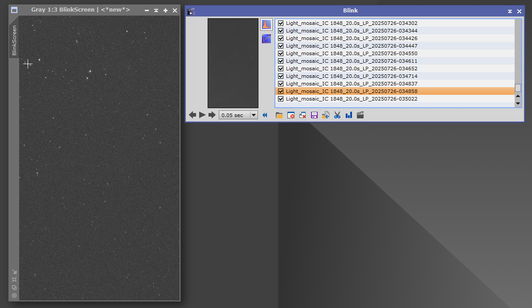Click the scissors icon in Blink toolbar
The height and width of the screenshot is (308, 532).
(x=337, y=115)
